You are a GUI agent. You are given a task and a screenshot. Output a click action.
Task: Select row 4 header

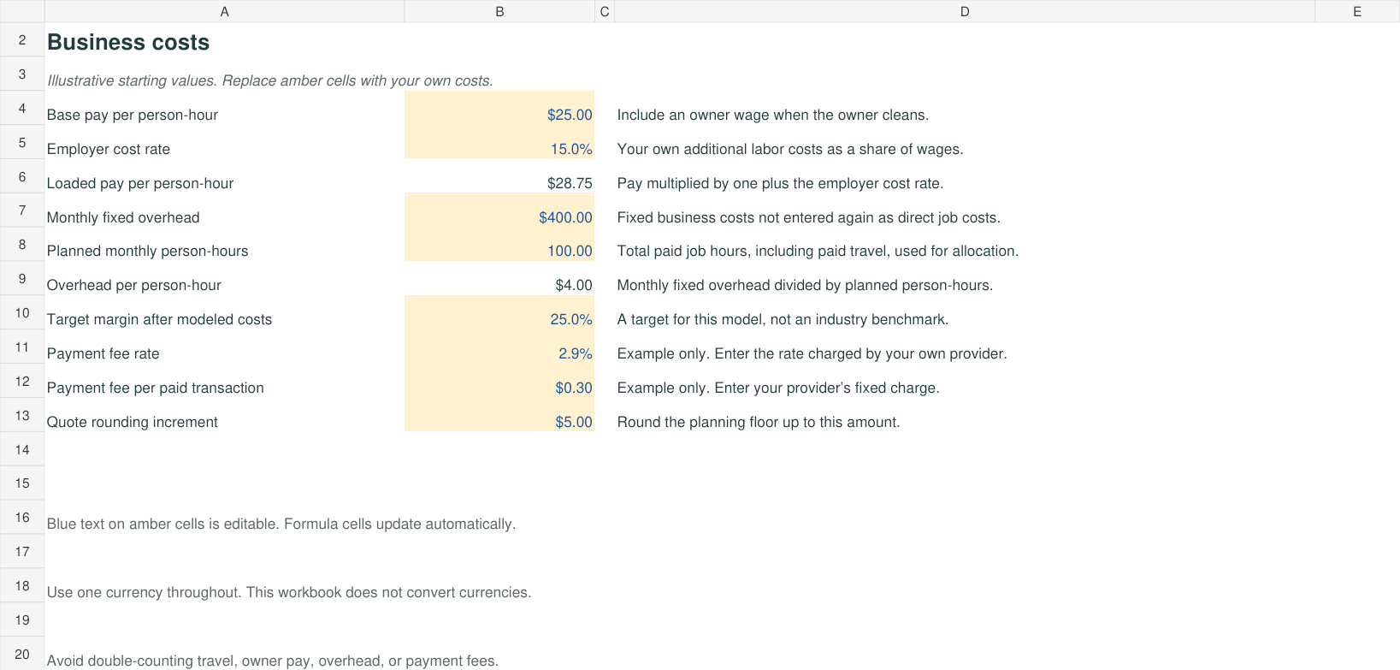[x=22, y=108]
